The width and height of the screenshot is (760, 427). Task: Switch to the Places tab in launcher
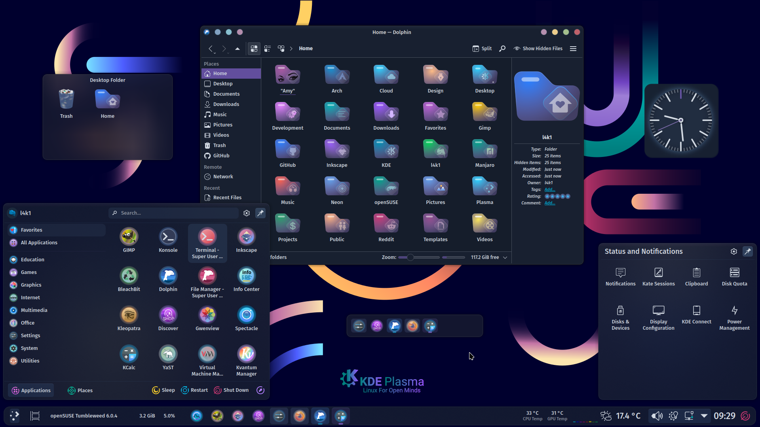[80, 390]
